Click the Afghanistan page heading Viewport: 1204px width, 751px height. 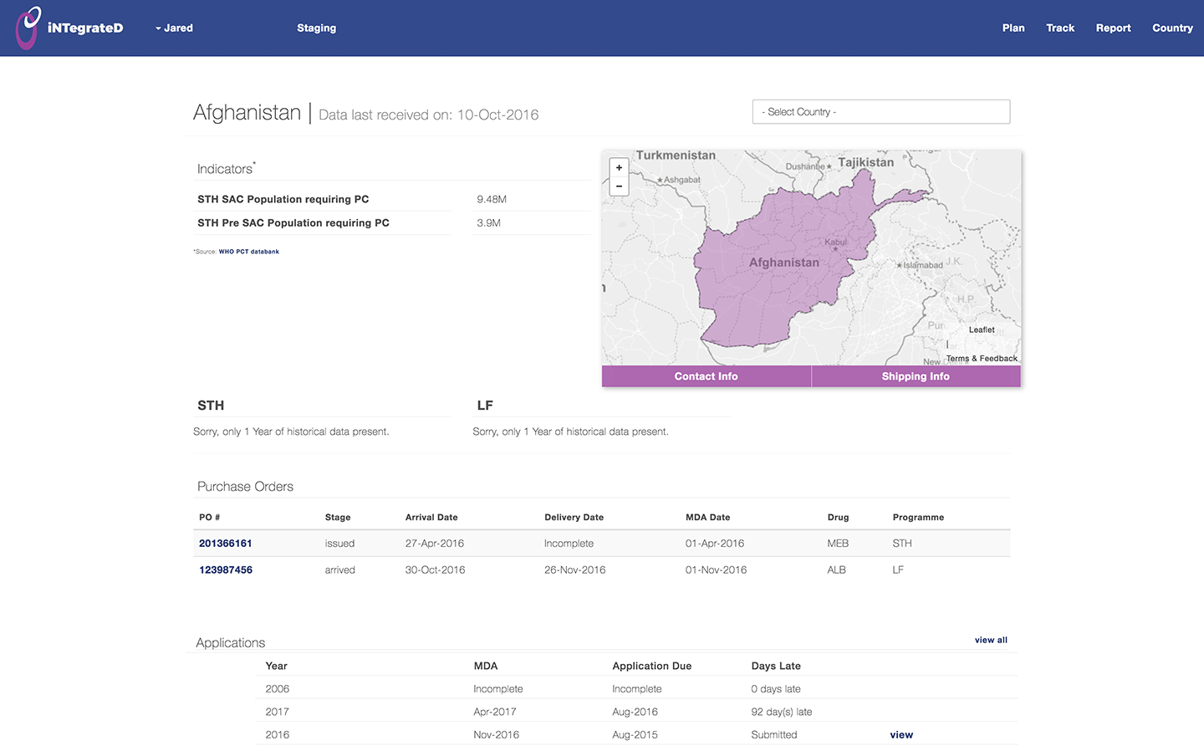pos(247,112)
